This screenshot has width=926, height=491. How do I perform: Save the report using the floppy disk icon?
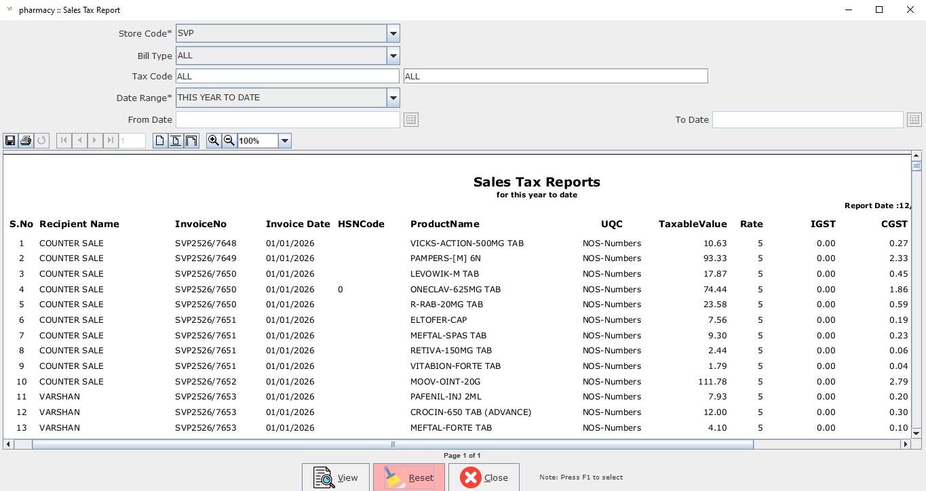[x=10, y=141]
